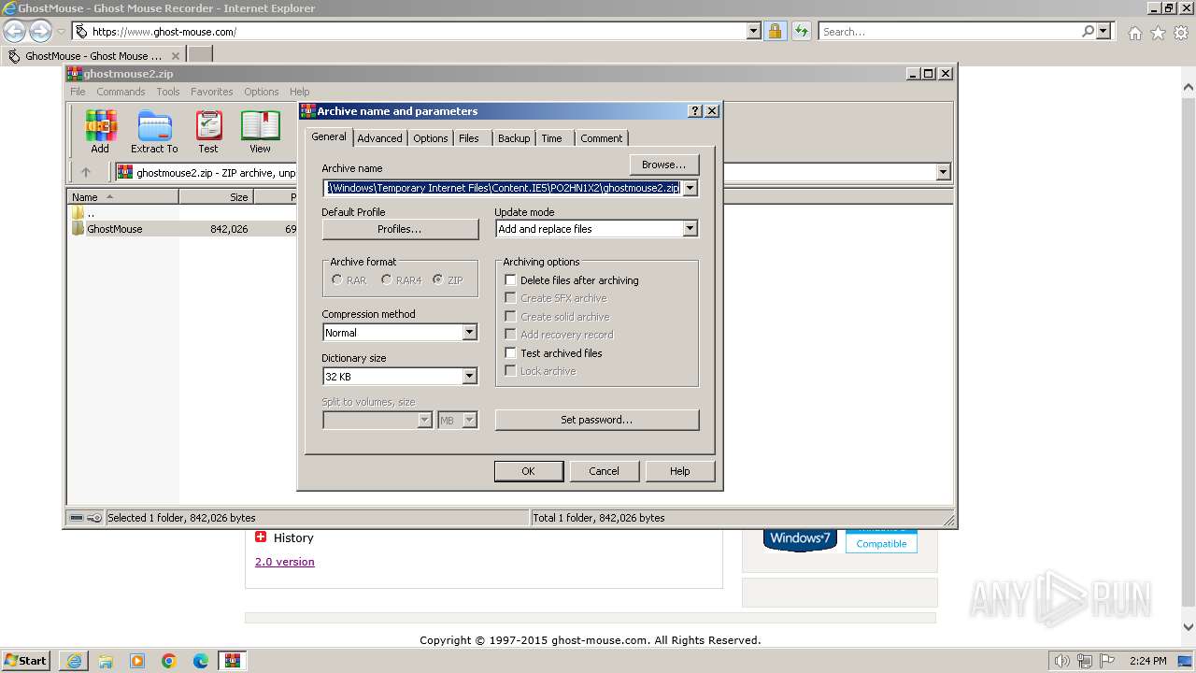Open the MB volume unit dropdown
Screen dimensions: 1196x673
click(x=469, y=421)
